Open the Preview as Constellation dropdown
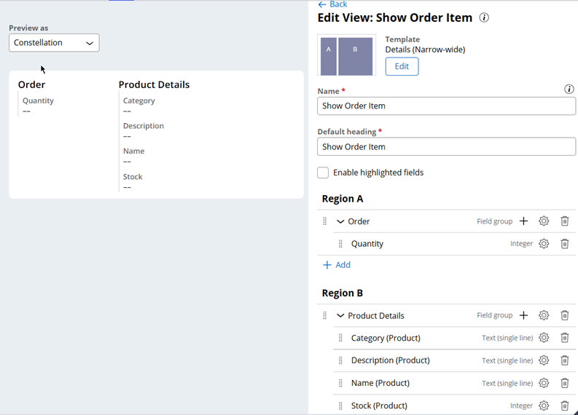The width and height of the screenshot is (578, 415). coord(54,43)
